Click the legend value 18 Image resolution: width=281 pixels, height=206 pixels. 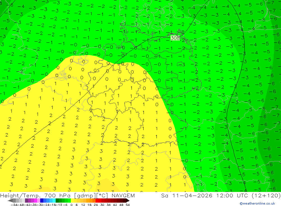click(89, 205)
